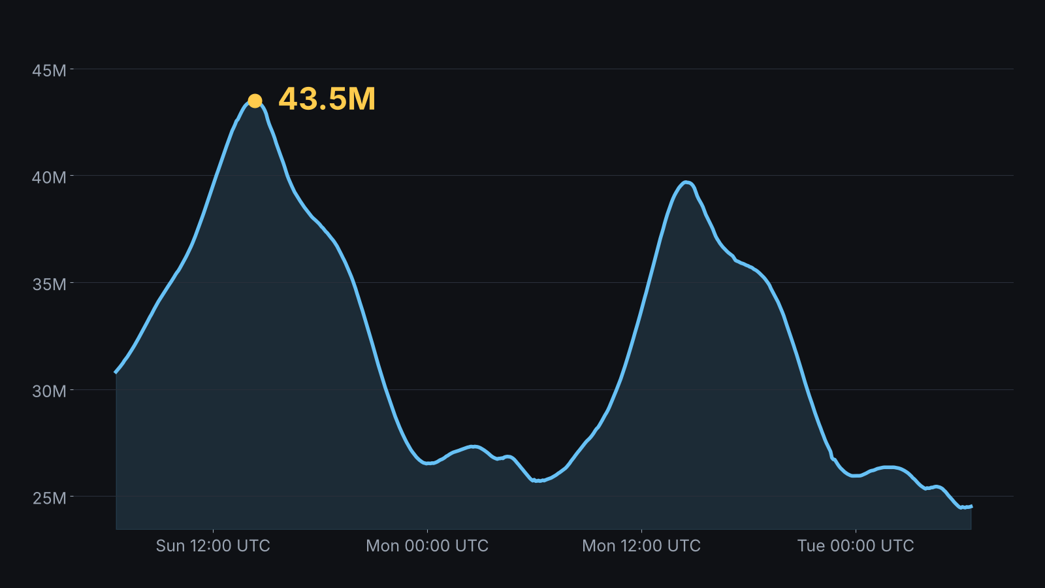Click the 40M y-axis label
This screenshot has height=588, width=1045.
(x=50, y=177)
